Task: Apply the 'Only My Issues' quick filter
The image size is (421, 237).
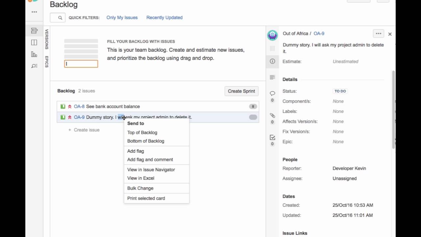Action: [x=122, y=17]
